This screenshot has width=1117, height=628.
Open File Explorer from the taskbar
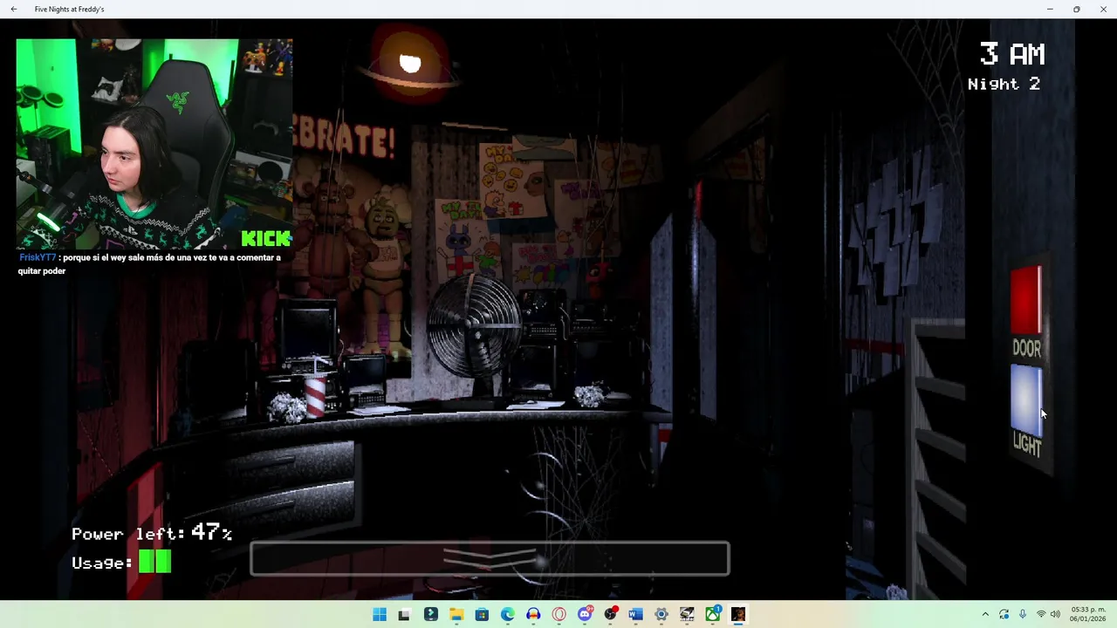pos(456,615)
